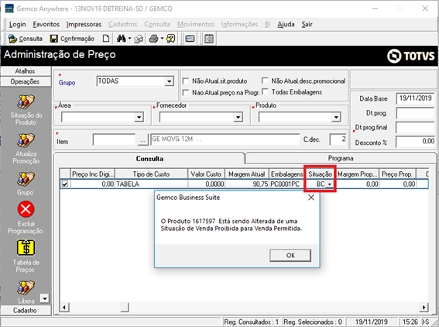
Task: Click the Data Base date field
Action: click(416, 98)
